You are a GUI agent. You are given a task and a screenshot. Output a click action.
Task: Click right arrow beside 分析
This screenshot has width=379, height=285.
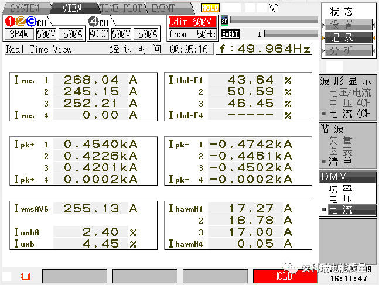tap(374, 51)
